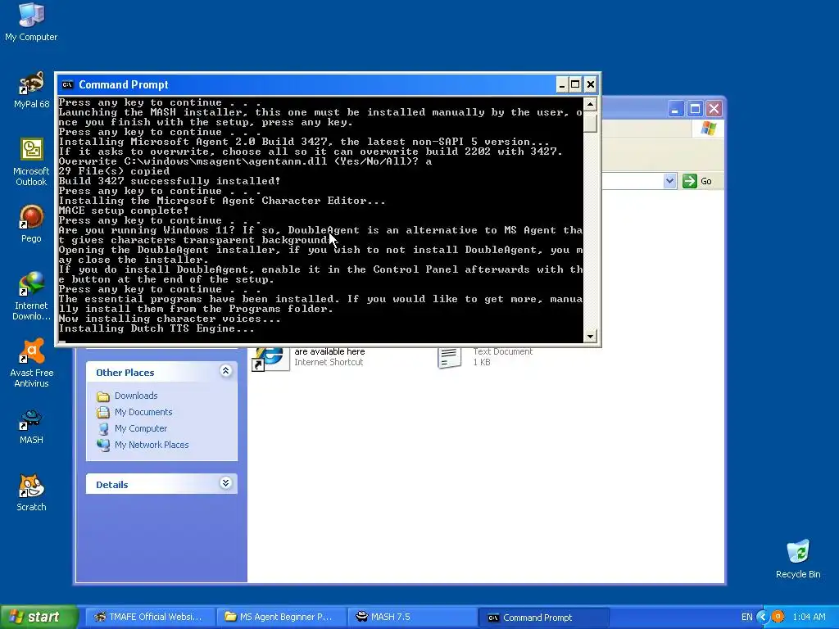The width and height of the screenshot is (839, 629).
Task: Close the Explorer window with red X
Action: click(714, 109)
